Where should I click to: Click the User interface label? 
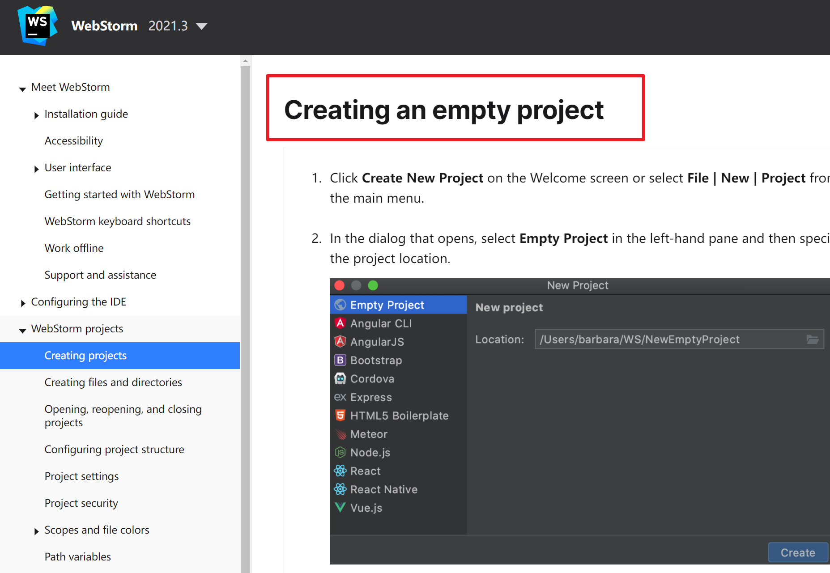click(x=78, y=168)
